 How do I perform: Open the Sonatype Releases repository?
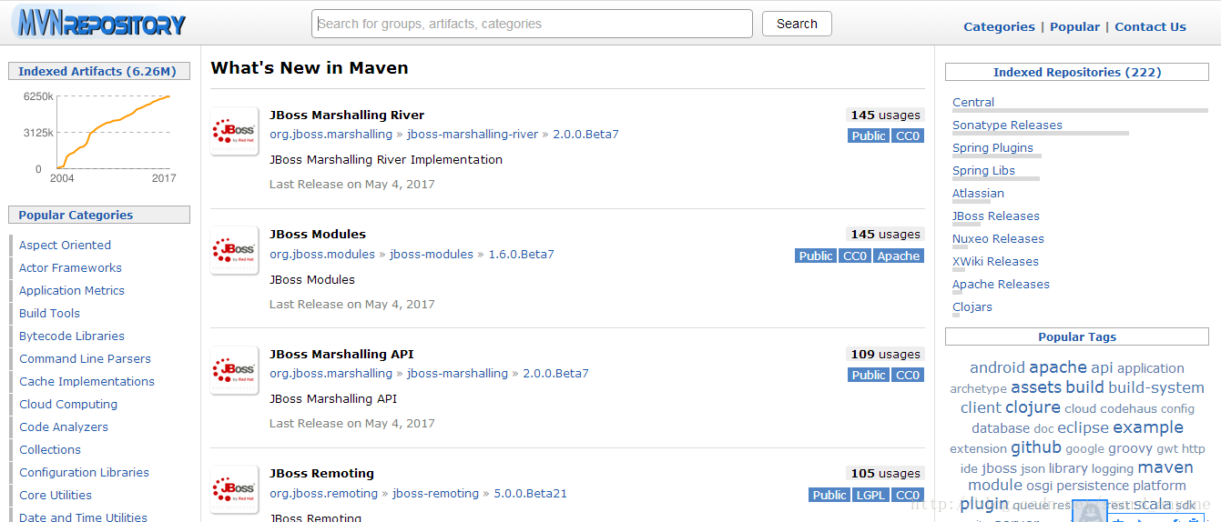click(x=1007, y=125)
